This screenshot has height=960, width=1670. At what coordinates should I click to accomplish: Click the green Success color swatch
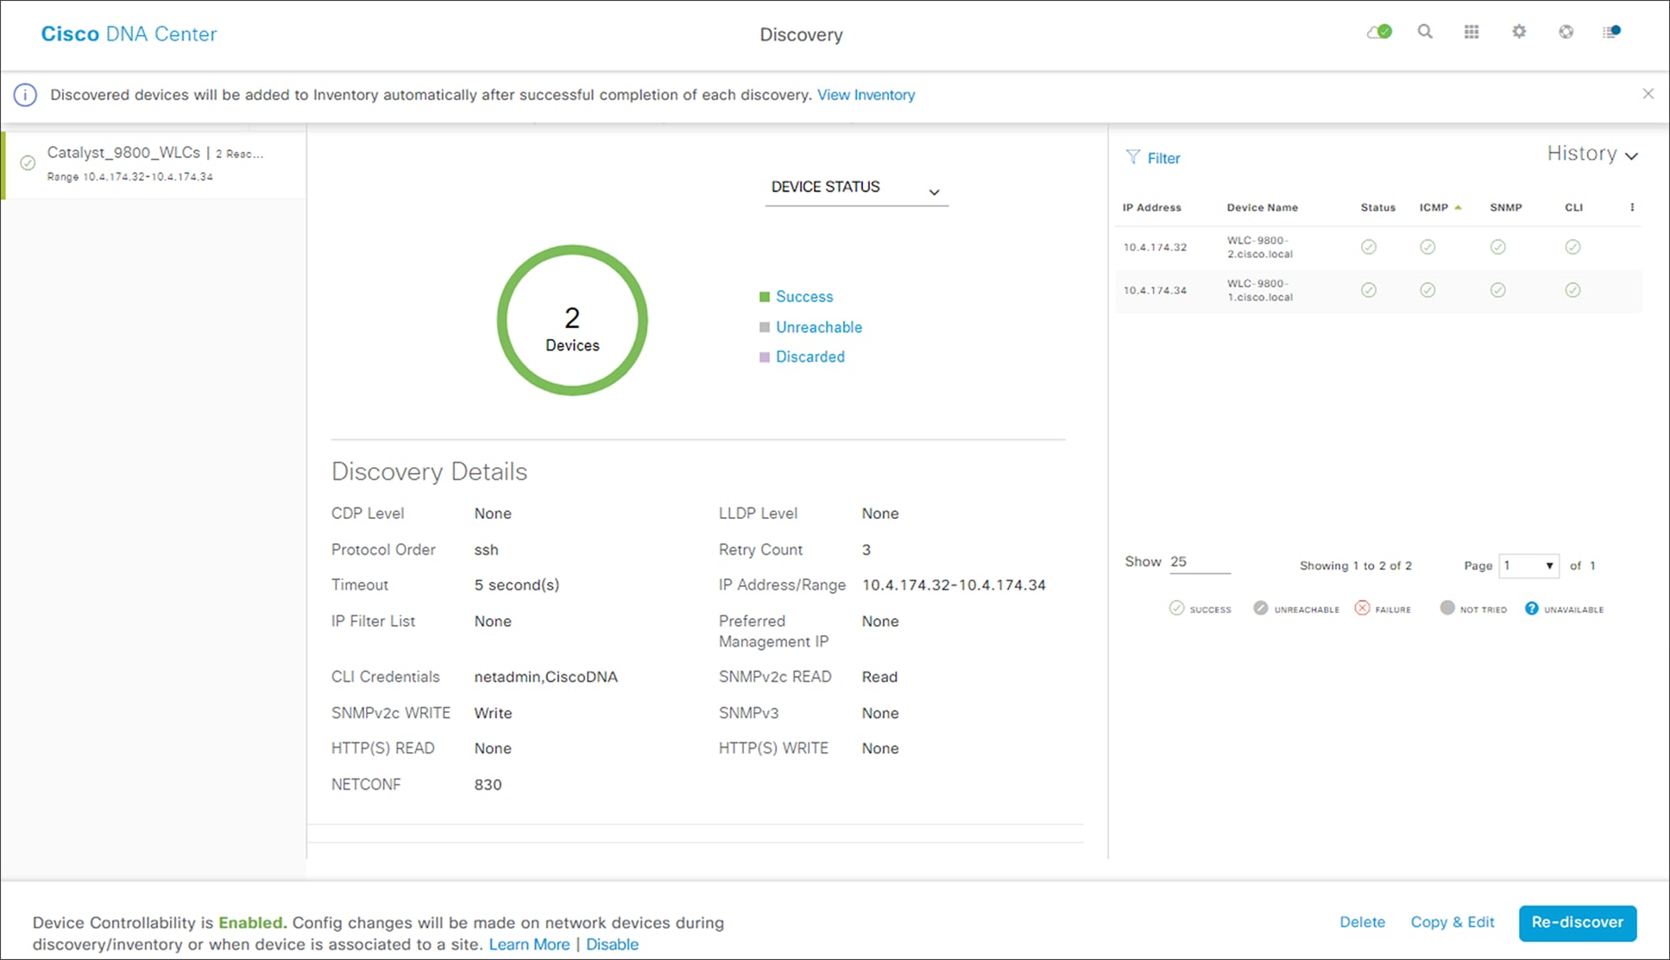(765, 297)
